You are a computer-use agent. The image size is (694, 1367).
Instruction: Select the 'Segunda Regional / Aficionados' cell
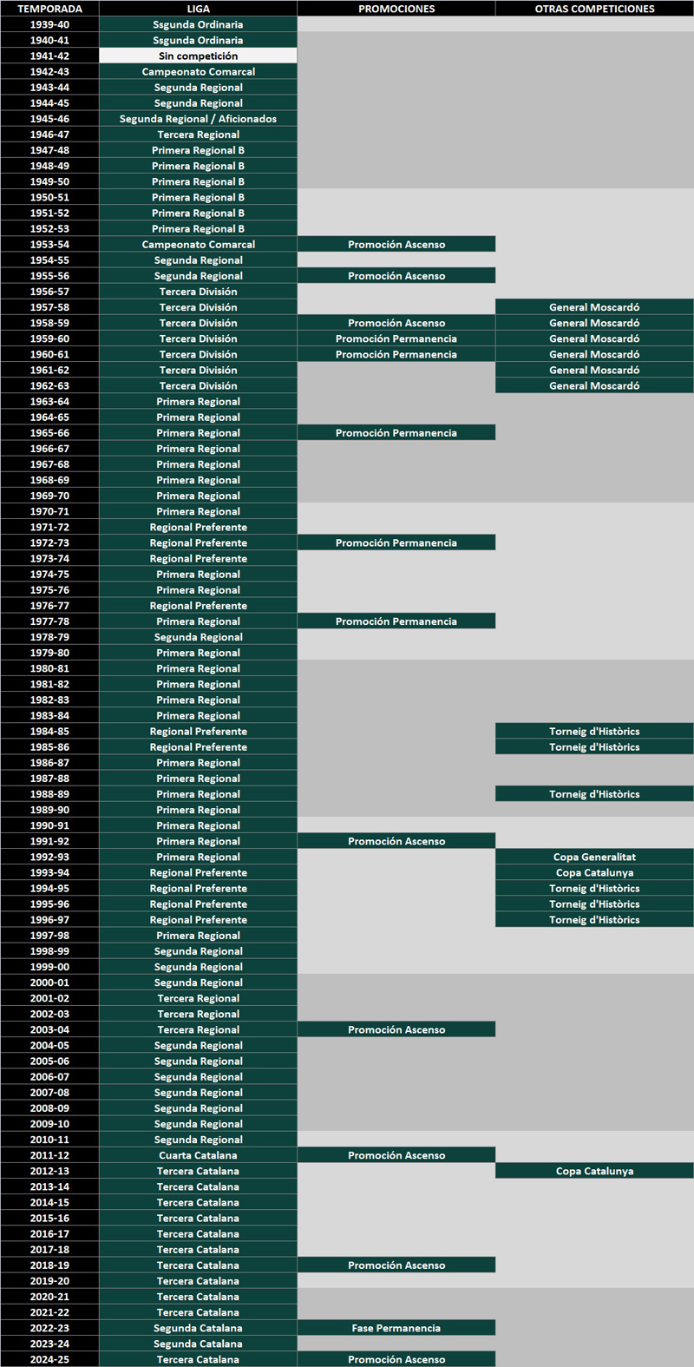(x=198, y=119)
